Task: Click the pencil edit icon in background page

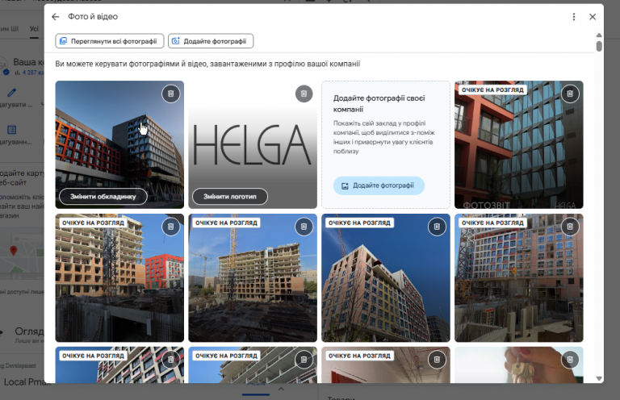Action: [x=11, y=93]
